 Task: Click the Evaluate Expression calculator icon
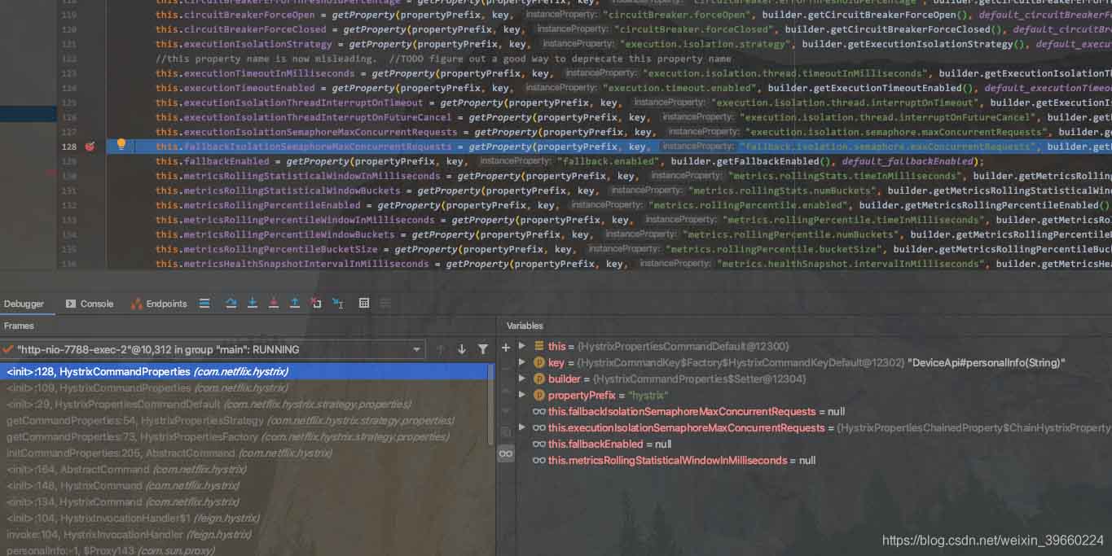coord(364,303)
